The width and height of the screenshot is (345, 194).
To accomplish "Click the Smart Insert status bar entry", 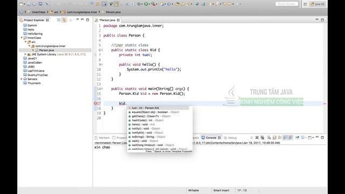I will pos(221,190).
